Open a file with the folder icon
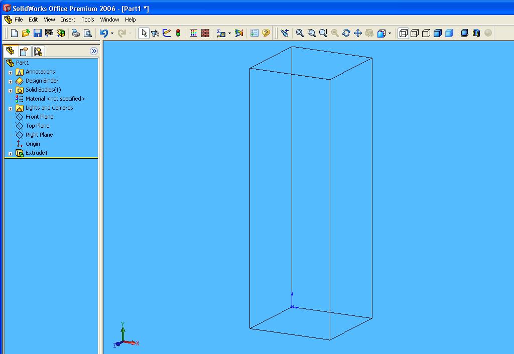514x354 pixels. click(26, 33)
